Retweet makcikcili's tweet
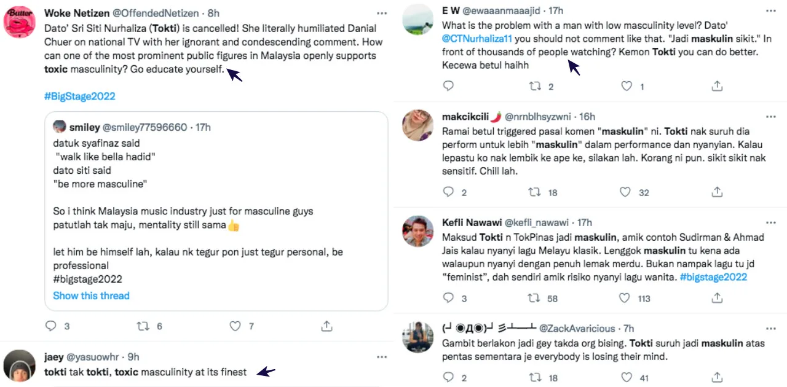 [x=536, y=192]
